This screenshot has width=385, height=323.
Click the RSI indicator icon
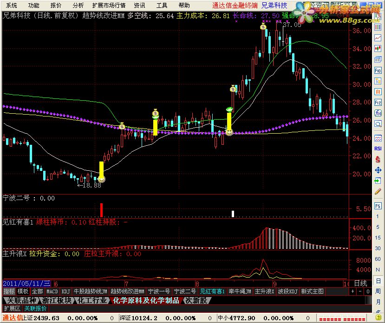click(378, 149)
